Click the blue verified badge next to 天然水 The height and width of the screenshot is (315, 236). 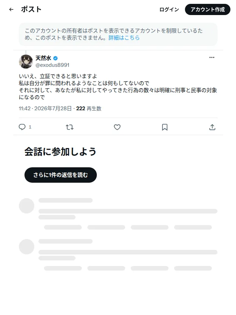tap(55, 58)
